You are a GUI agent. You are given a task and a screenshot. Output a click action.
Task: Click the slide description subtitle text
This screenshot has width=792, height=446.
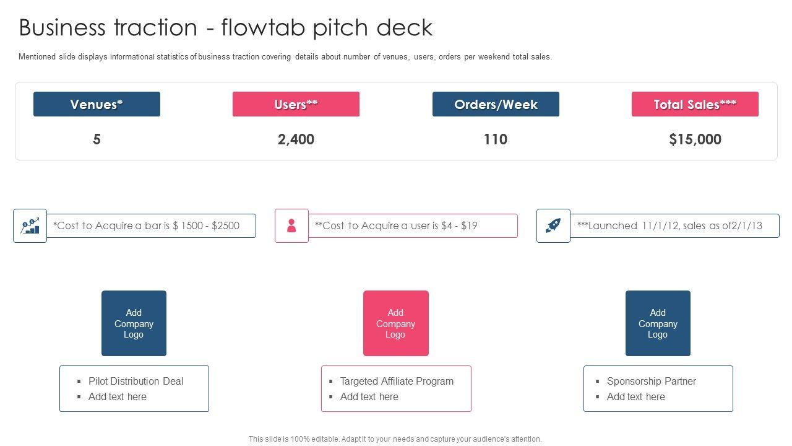pos(285,57)
